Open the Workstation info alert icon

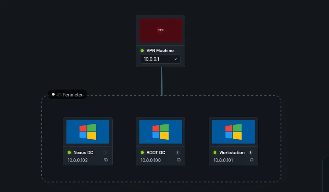250,152
